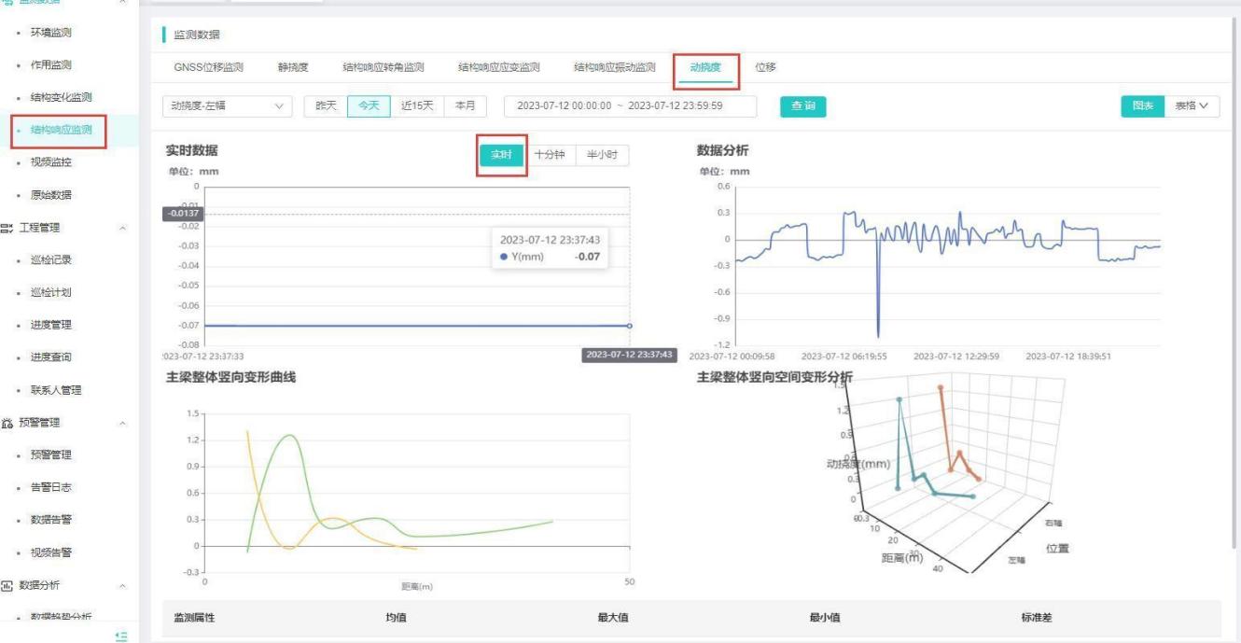The height and width of the screenshot is (643, 1241).
Task: Select 实时 realtime interval option
Action: pos(501,155)
